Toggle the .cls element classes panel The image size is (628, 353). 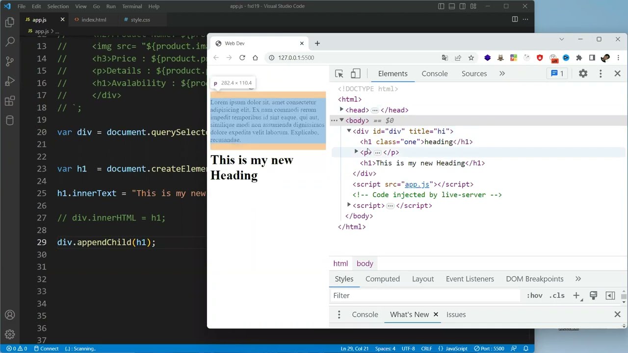(x=557, y=296)
